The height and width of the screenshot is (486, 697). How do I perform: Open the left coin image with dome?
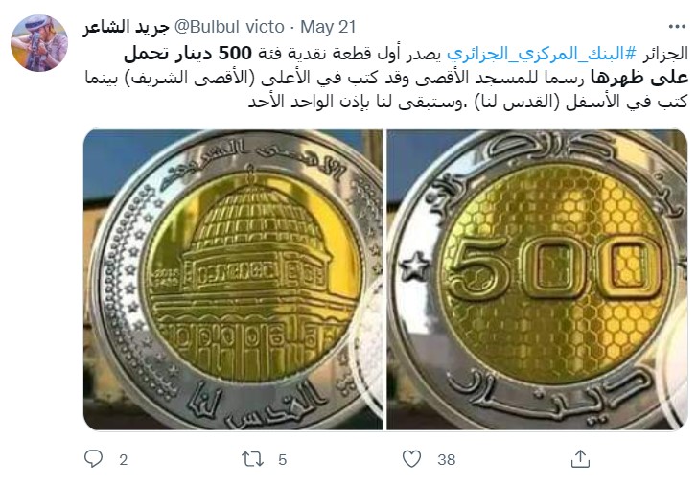pos(233,280)
